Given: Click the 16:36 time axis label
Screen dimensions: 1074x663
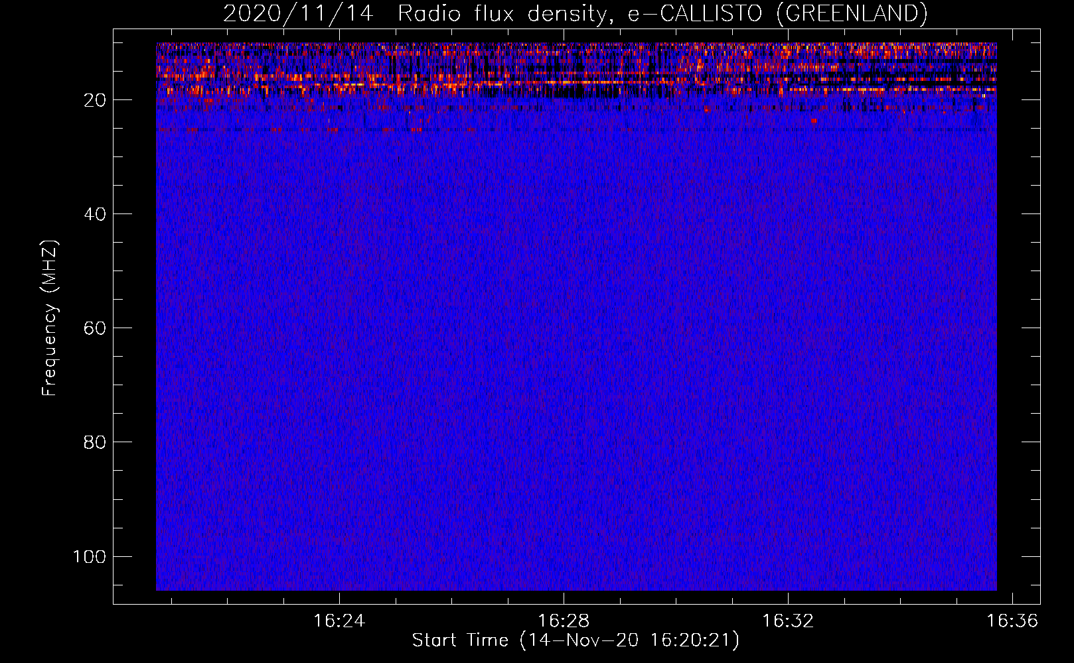Looking at the screenshot, I should click(1012, 621).
